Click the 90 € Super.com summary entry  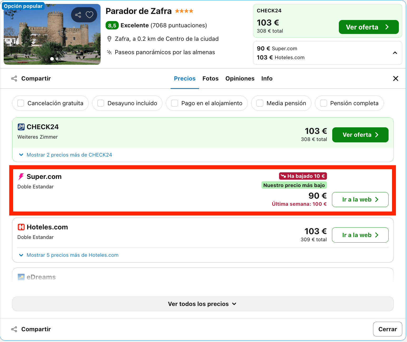coord(277,48)
